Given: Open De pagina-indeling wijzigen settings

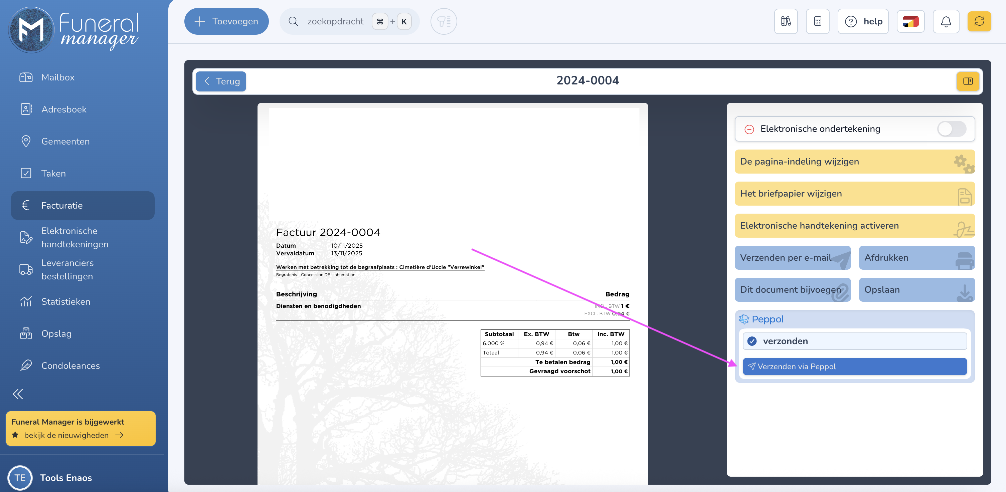Looking at the screenshot, I should (854, 162).
